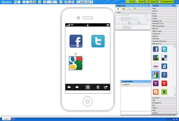Click the scissors Cut icon

pos(31,2)
